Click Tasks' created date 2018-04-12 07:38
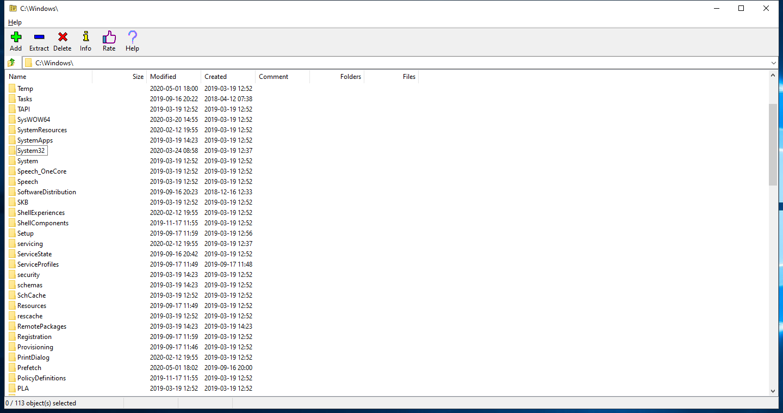Screen dimensions: 783x413 click(228, 99)
